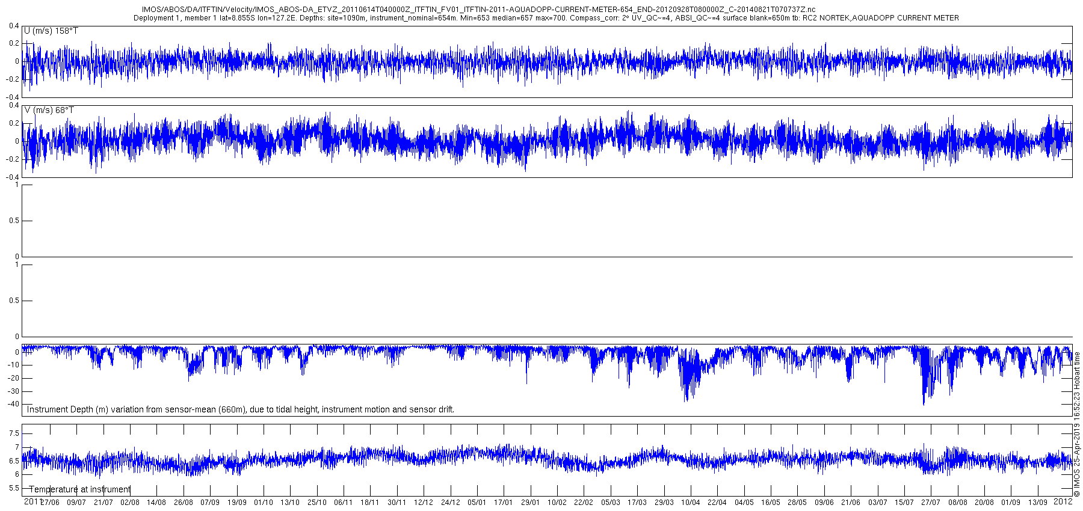The width and height of the screenshot is (1083, 511).
Task: Click the '18/11' date tick label
Action: [370, 503]
